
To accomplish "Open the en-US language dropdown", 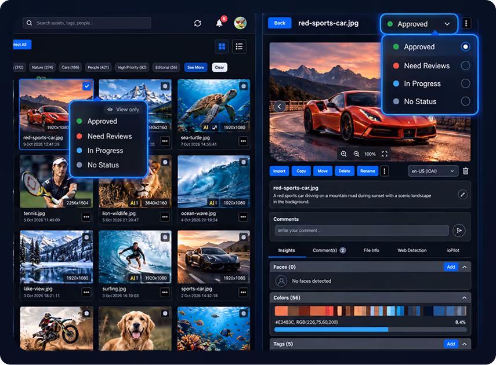I will coord(433,171).
